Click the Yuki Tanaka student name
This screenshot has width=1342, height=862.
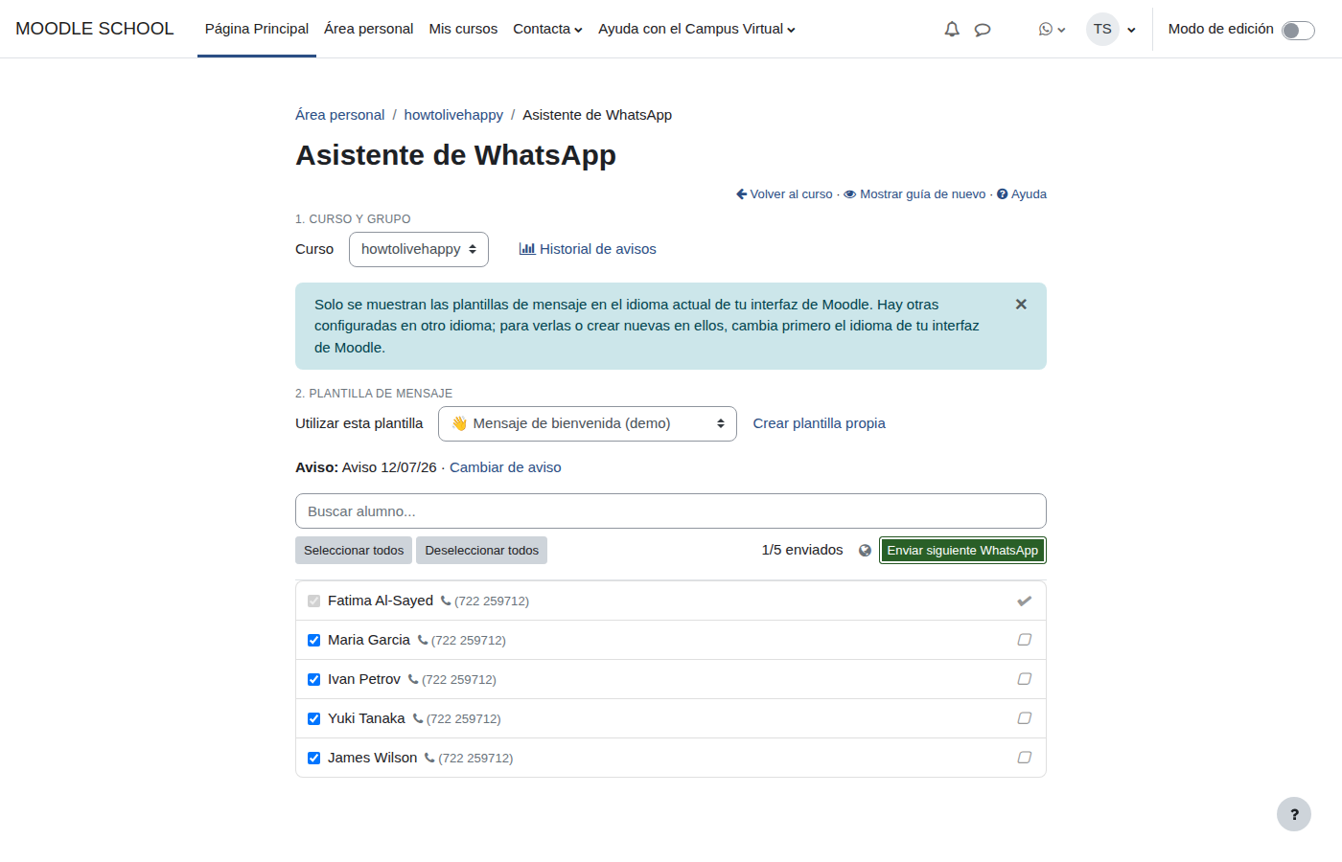(366, 718)
